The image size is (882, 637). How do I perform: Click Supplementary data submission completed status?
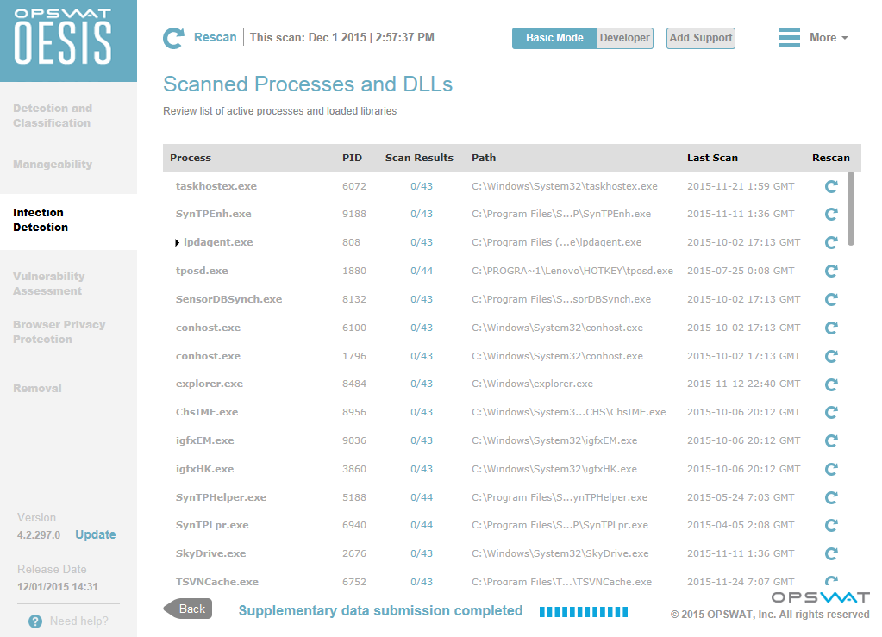click(x=380, y=611)
